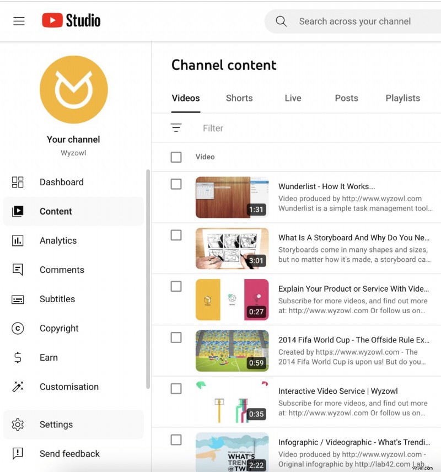
Task: Click the search magnifier icon
Action: click(x=281, y=22)
